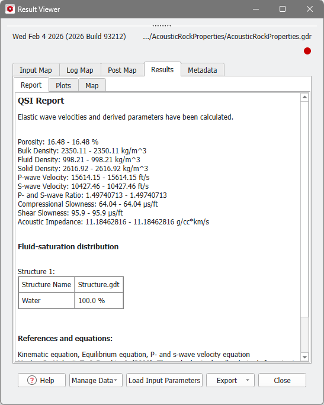Click the red status indicator dot
The width and height of the screenshot is (324, 405).
[x=307, y=51]
